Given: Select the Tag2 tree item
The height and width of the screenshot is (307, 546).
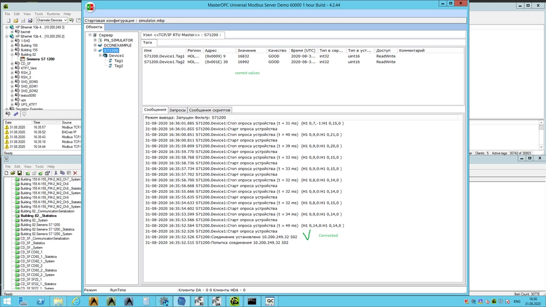Looking at the screenshot, I should point(119,66).
